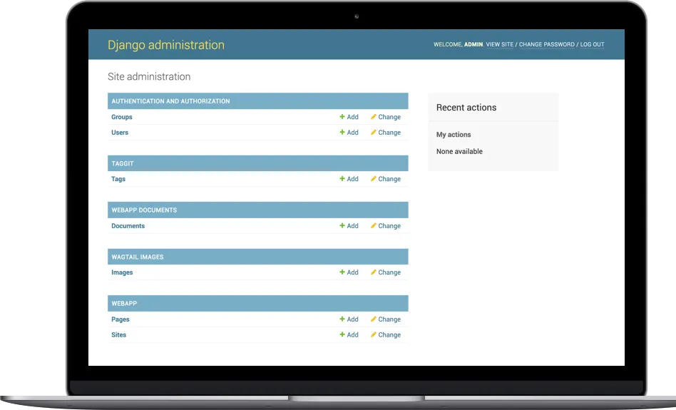This screenshot has width=676, height=410.
Task: Click the pencil icon in Documents row
Action: (373, 226)
